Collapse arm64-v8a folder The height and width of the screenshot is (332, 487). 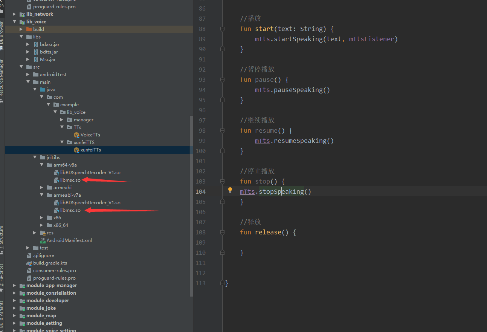coord(42,165)
